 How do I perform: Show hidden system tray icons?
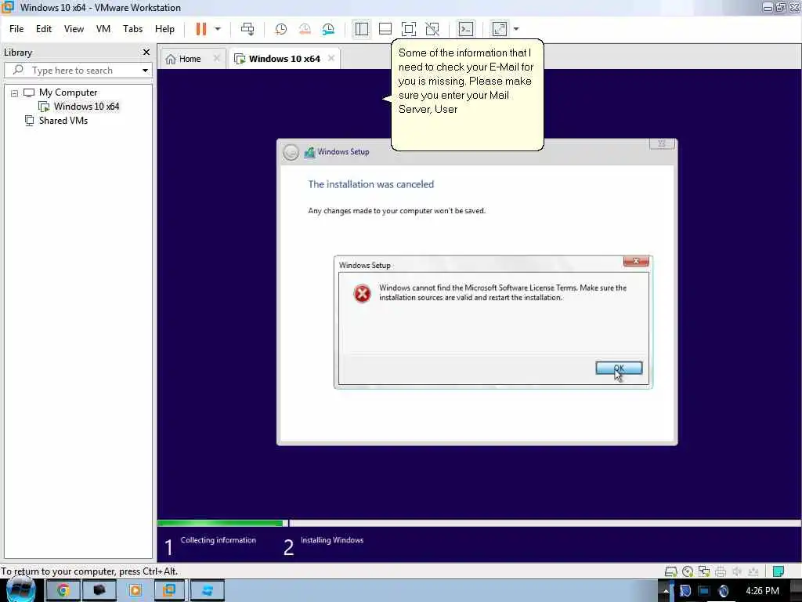click(666, 591)
